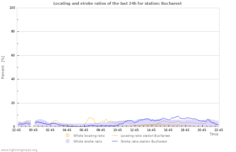Click the 18:45 time axis label
The width and height of the screenshot is (236, 152).
click(x=185, y=130)
